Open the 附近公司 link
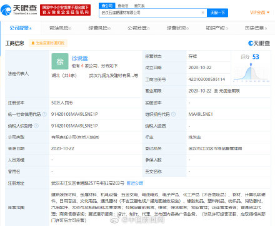 coord(135,183)
